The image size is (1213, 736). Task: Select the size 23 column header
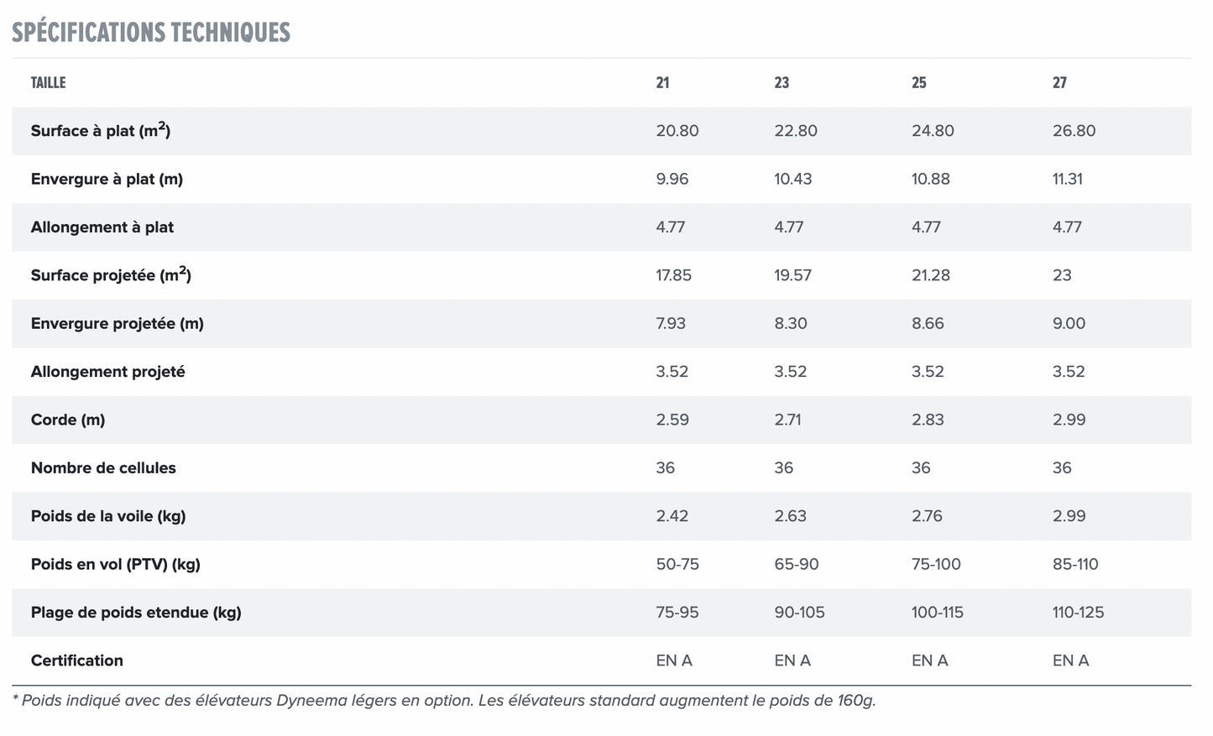tap(782, 82)
